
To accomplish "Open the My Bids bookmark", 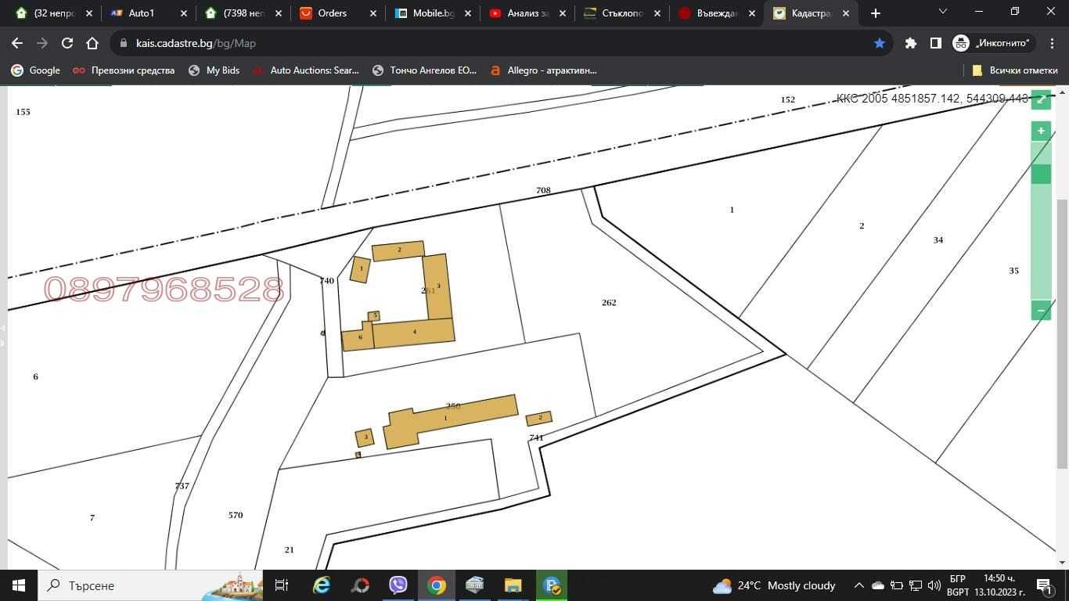I will tap(214, 70).
